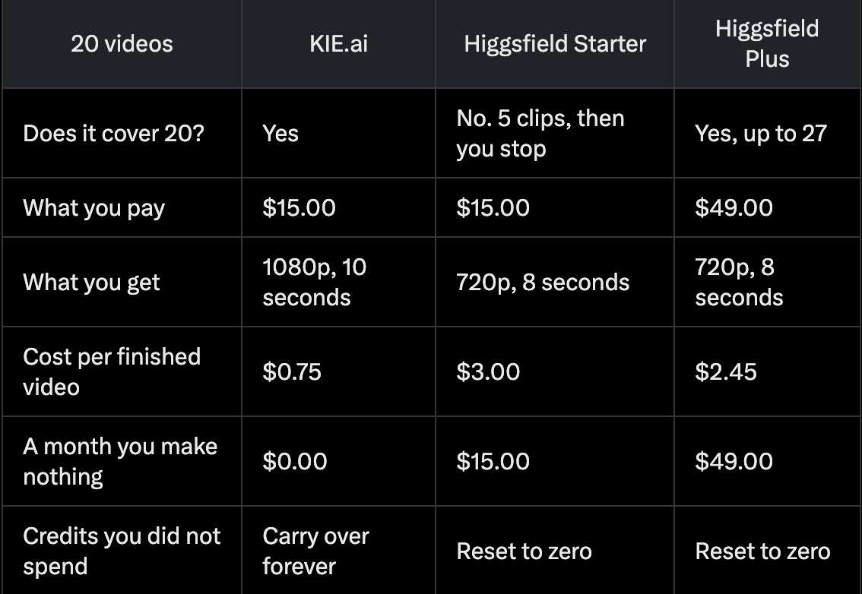Select the '20 videos' header cell

[122, 44]
